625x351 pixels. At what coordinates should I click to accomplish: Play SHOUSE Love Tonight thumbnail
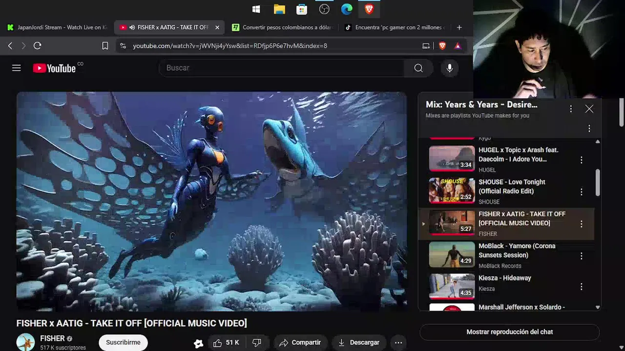click(x=452, y=191)
